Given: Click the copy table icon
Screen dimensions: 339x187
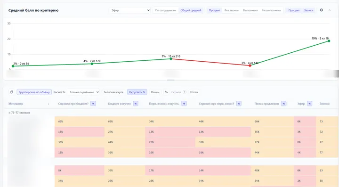Looking at the screenshot, I should (12, 92).
